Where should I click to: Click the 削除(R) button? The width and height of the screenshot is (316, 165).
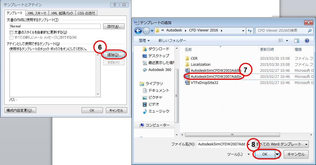pos(114,63)
